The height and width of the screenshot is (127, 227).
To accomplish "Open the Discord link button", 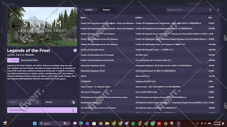I will pyautogui.click(x=60, y=102).
